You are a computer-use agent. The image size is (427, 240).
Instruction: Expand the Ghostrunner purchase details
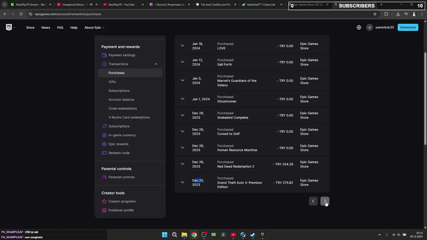182,99
